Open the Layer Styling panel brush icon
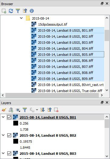 pos(4,110)
